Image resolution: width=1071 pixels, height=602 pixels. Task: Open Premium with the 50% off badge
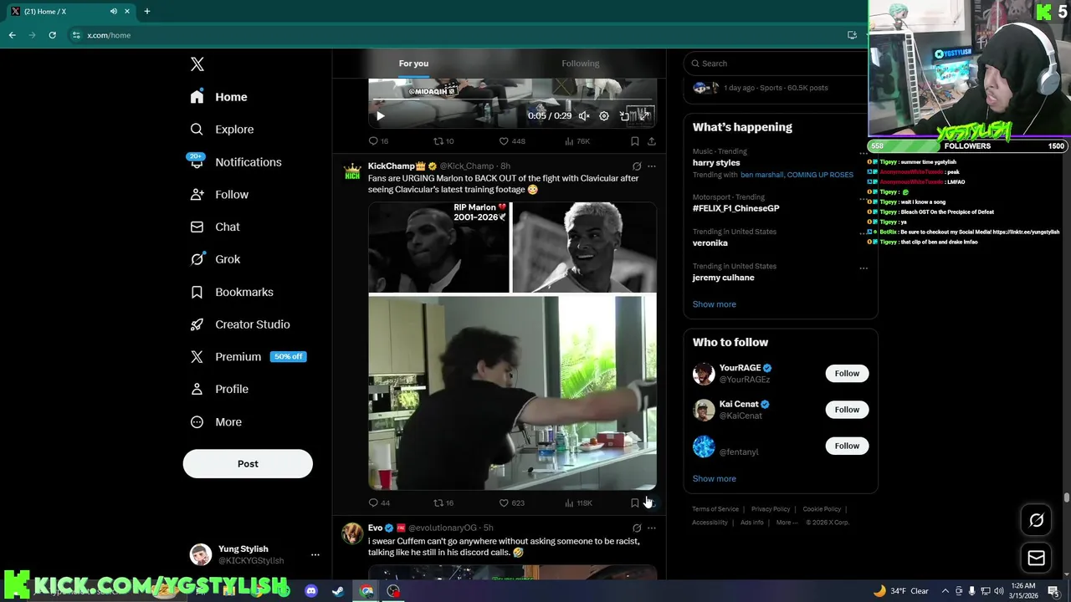click(249, 357)
